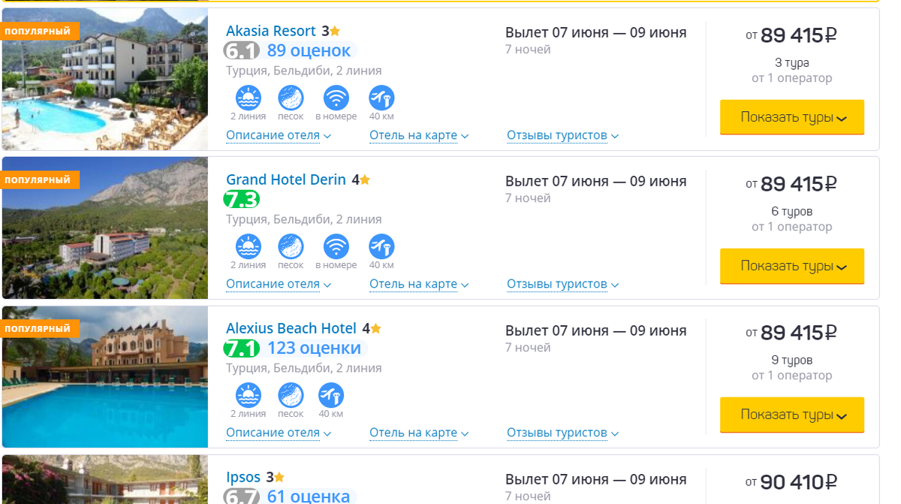The height and width of the screenshot is (504, 901).
Task: Click the airplane 40 km icon for Alexius Beach Hotel
Action: pyautogui.click(x=331, y=396)
